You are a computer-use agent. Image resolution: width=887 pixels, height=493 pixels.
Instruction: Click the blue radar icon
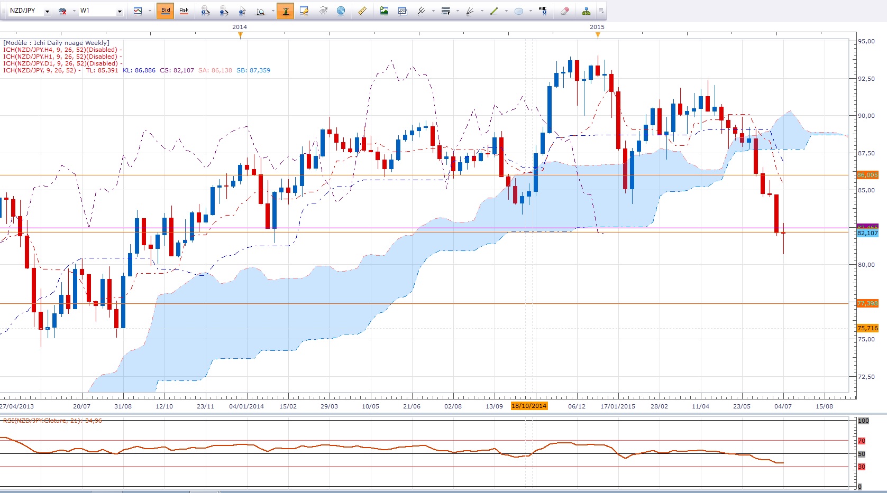point(341,11)
